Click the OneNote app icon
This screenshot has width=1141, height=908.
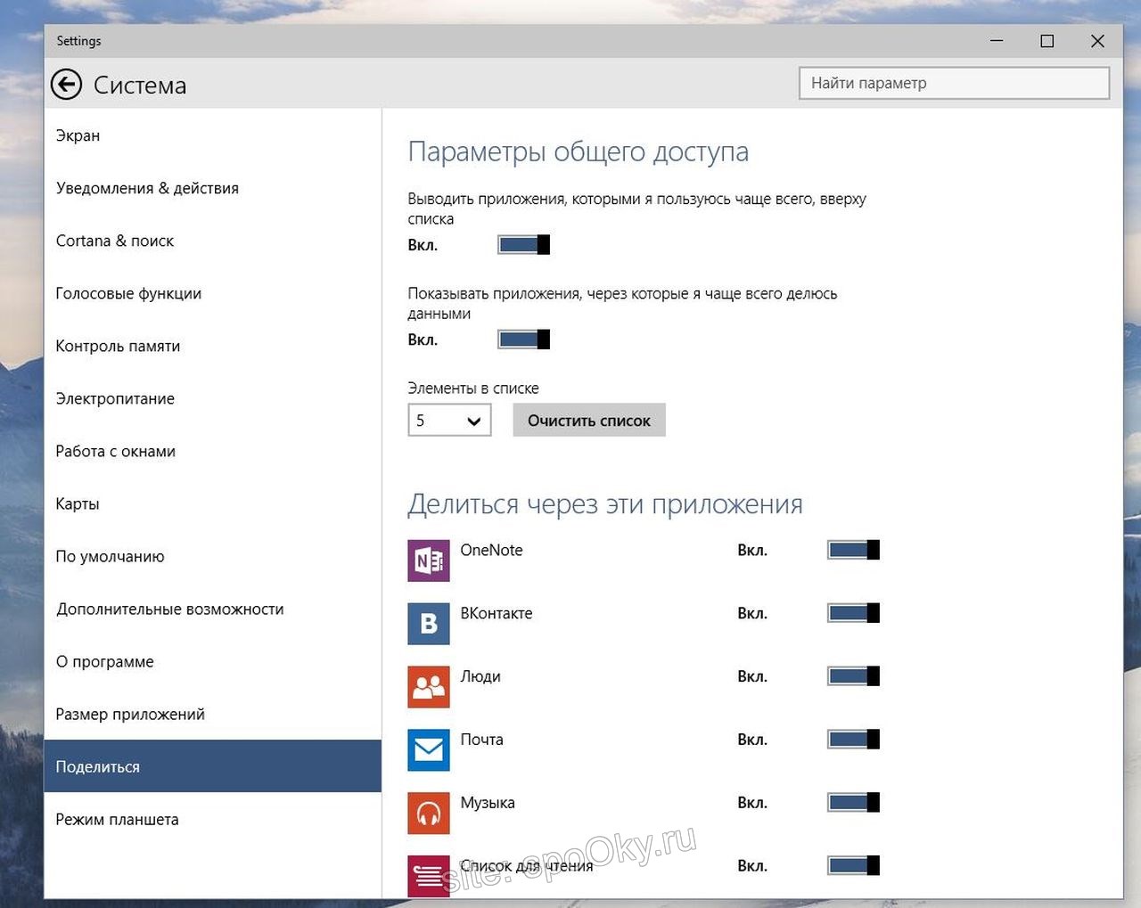click(428, 560)
